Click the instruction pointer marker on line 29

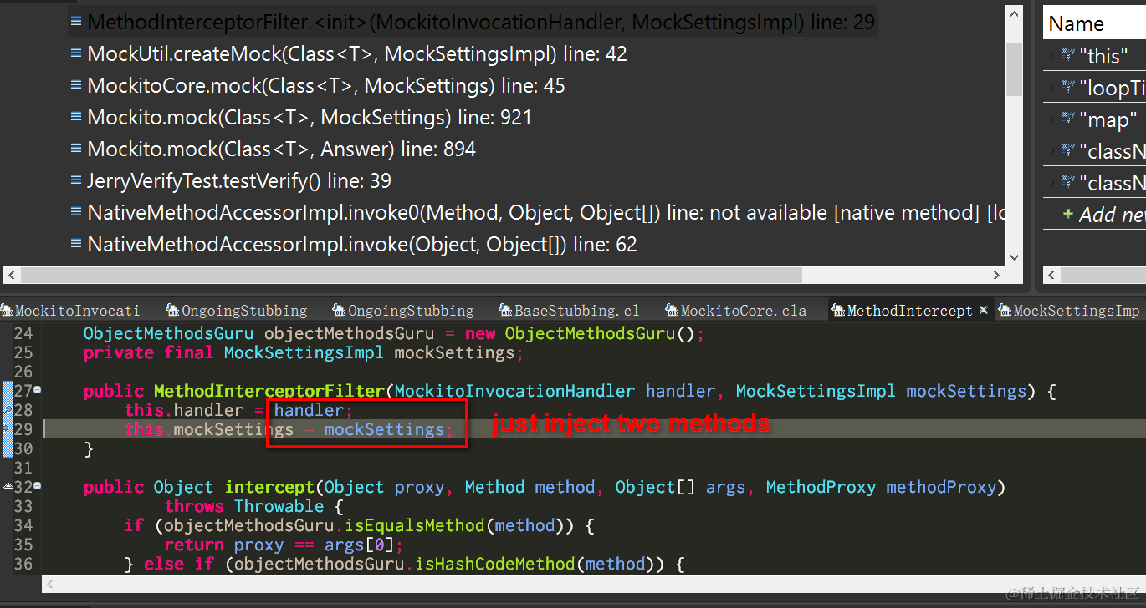[8, 429]
